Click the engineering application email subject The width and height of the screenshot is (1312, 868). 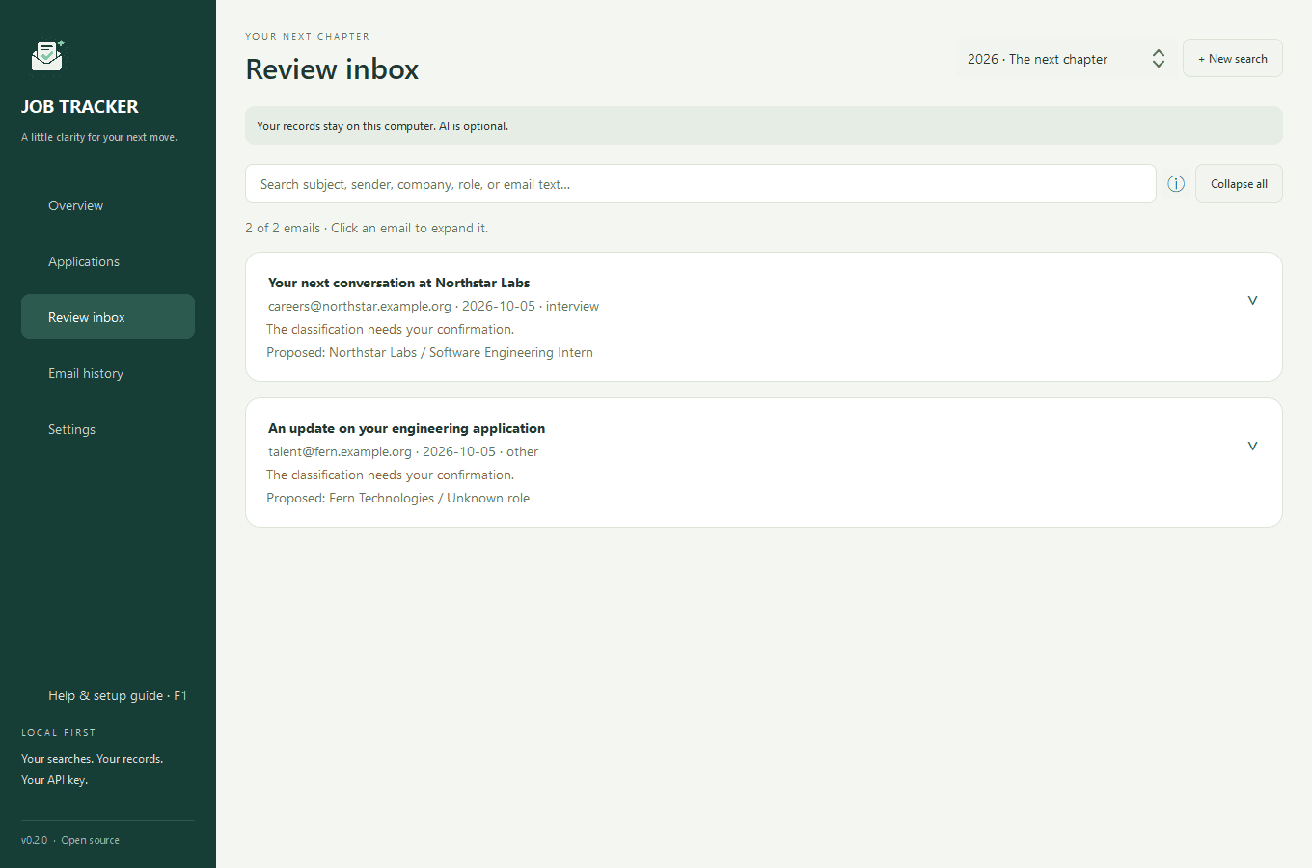coord(407,428)
